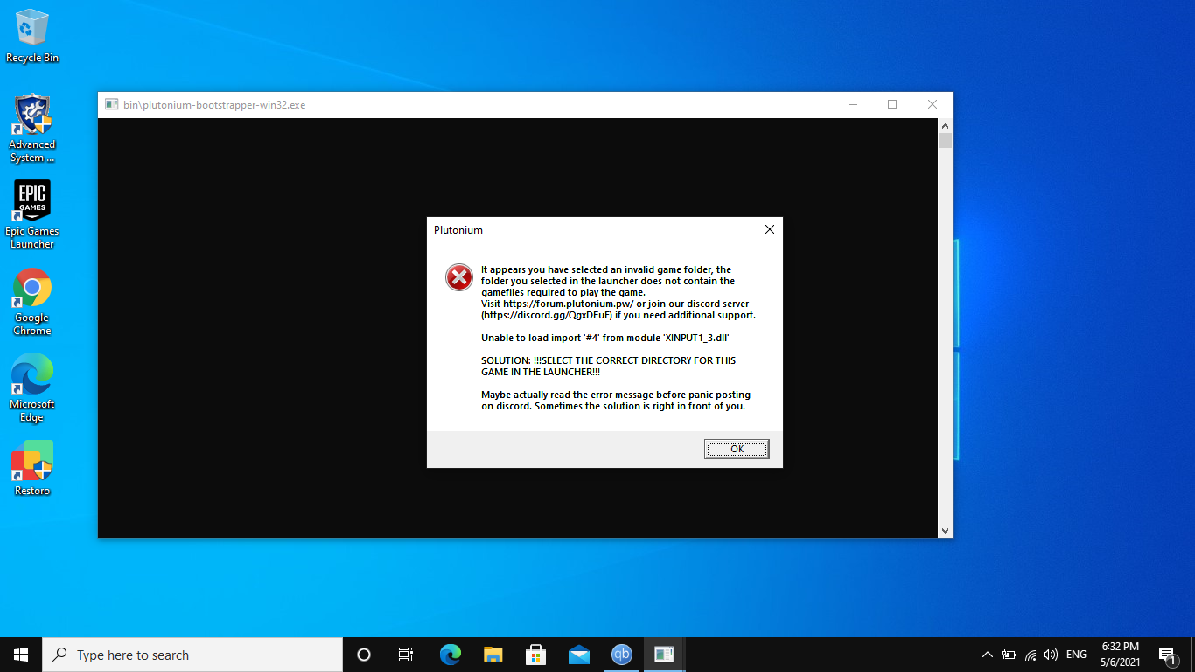Open the clock showing 6:32 PM
This screenshot has width=1195, height=672.
click(x=1121, y=654)
